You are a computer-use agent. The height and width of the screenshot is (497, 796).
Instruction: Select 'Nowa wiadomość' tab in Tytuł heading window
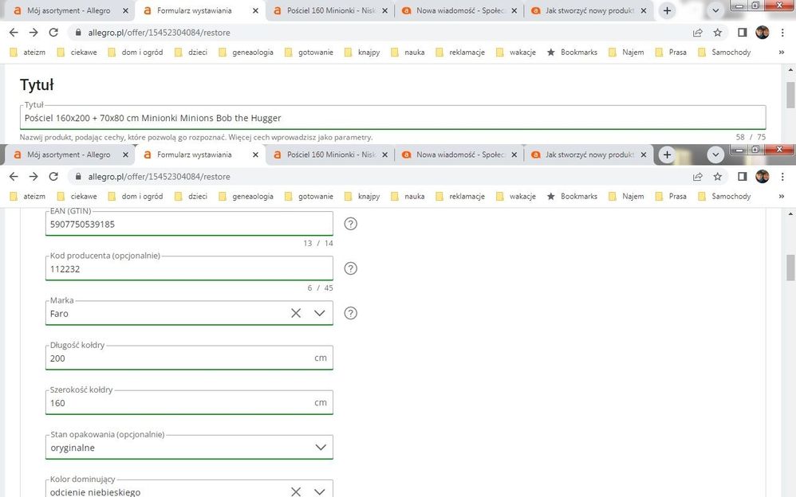pyautogui.click(x=459, y=10)
